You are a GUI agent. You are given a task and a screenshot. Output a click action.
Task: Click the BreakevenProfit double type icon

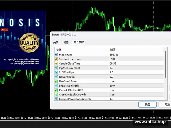(56, 86)
